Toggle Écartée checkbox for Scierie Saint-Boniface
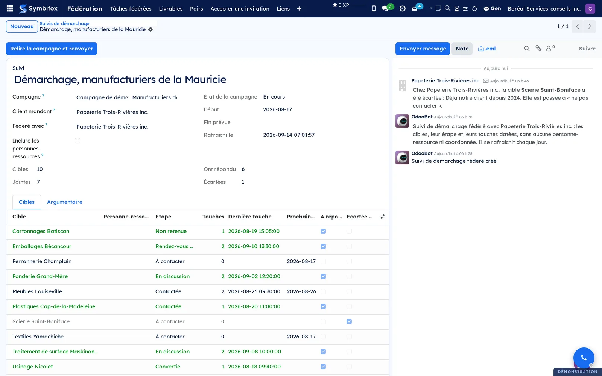This screenshot has height=376, width=602. pos(349,321)
